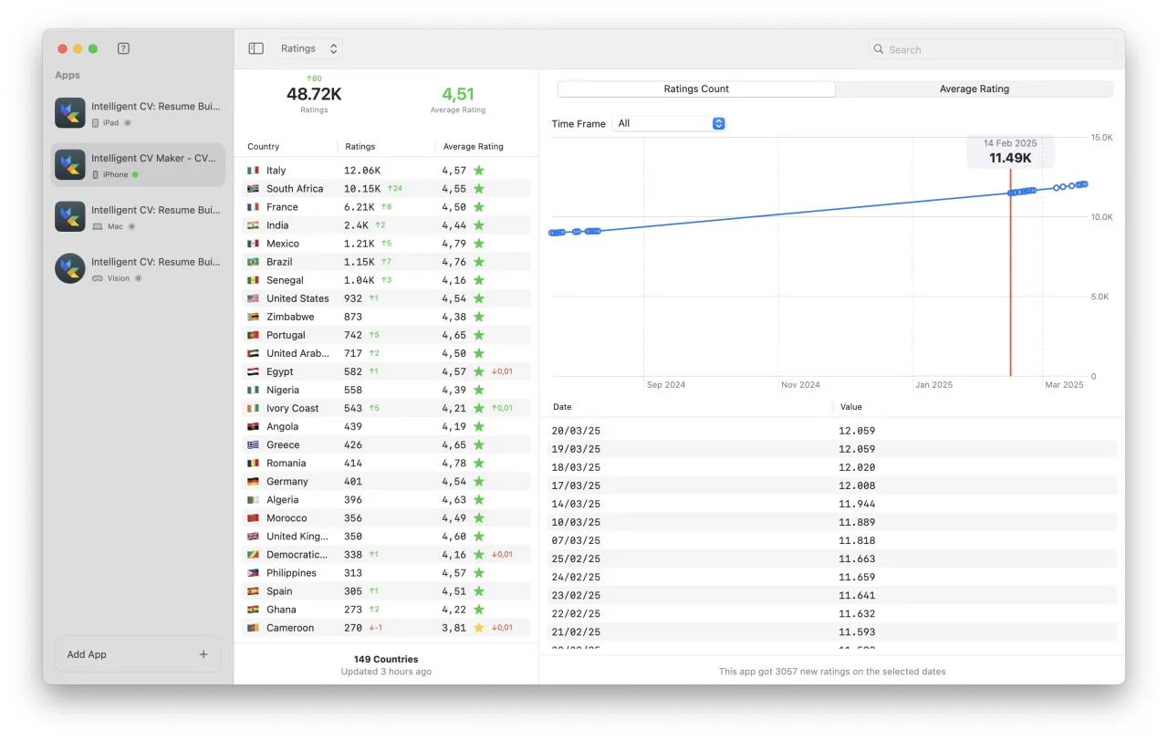Image resolution: width=1168 pixels, height=741 pixels.
Task: Sort by the Date column header
Action: click(562, 407)
